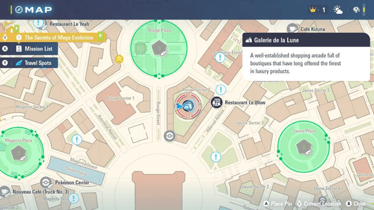Click the Jaune Sector 2 label
374x210 pixels.
[255, 186]
